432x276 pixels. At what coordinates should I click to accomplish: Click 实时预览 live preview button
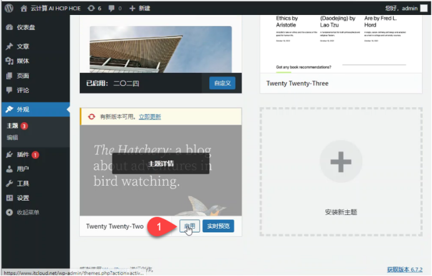click(x=218, y=226)
